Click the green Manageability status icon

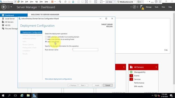tap(131, 72)
